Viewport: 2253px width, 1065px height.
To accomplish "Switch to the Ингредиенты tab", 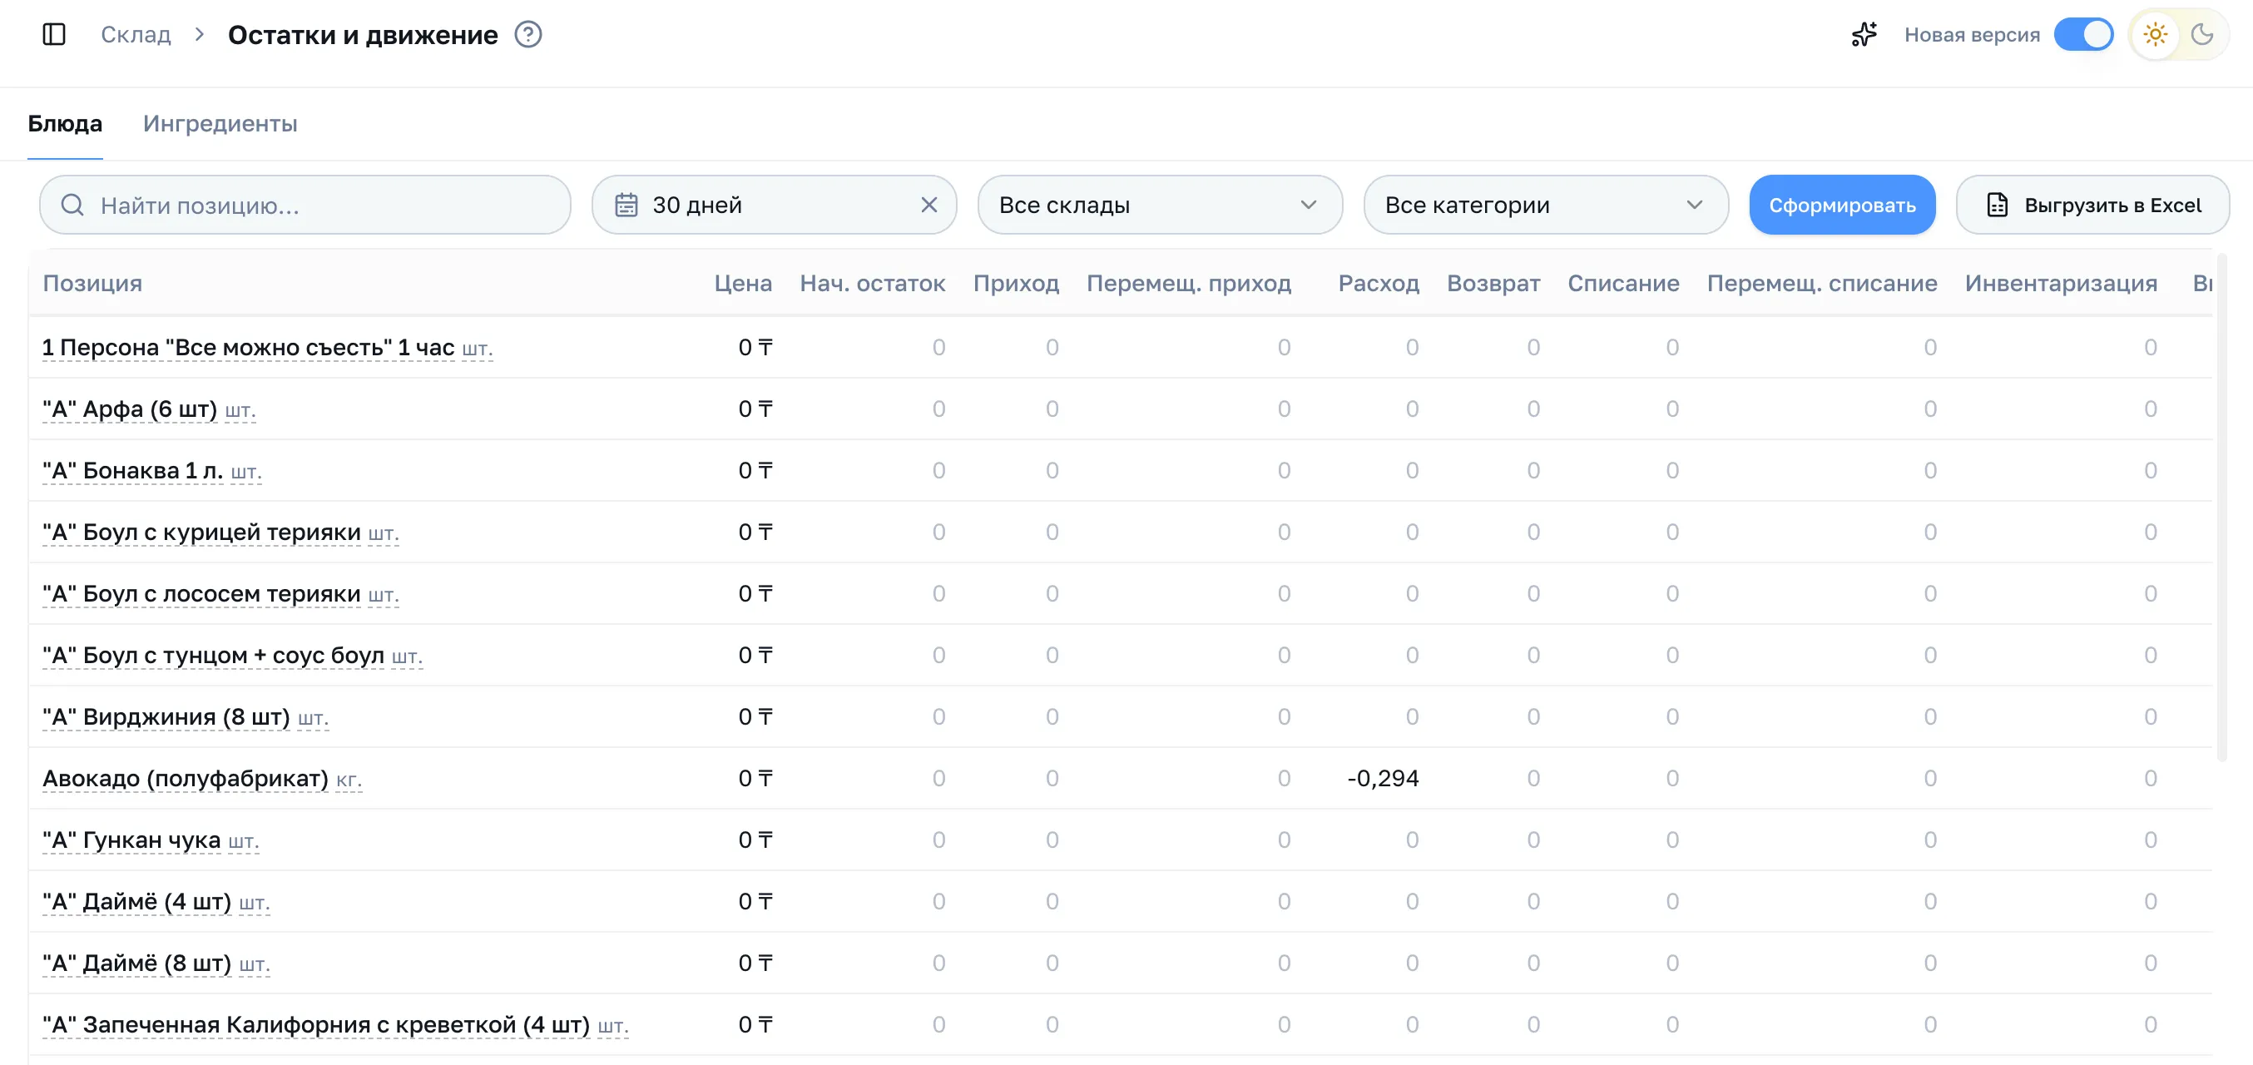I will pos(220,123).
